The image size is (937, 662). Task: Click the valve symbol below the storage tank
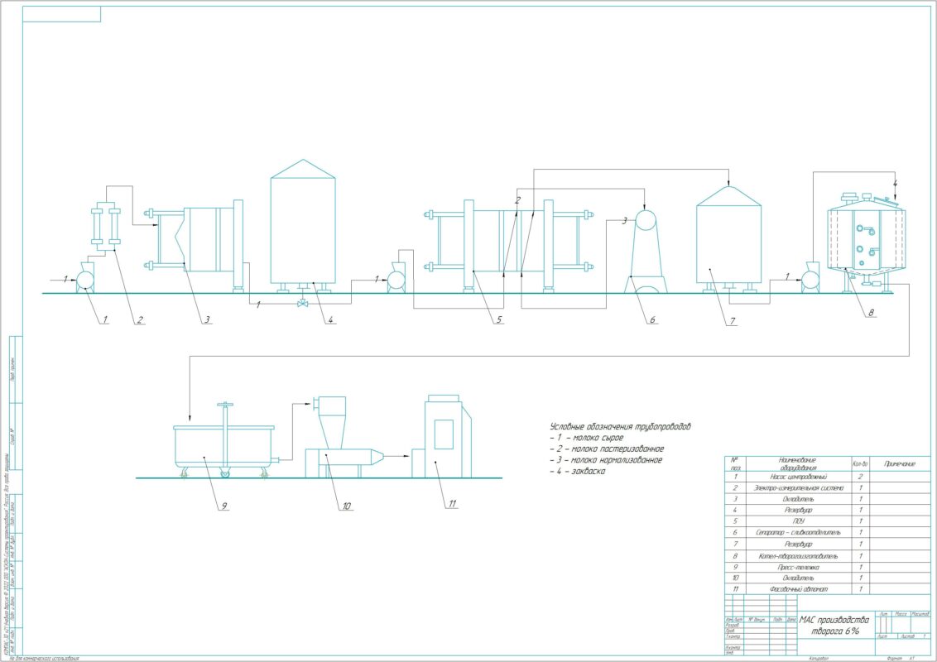point(303,304)
